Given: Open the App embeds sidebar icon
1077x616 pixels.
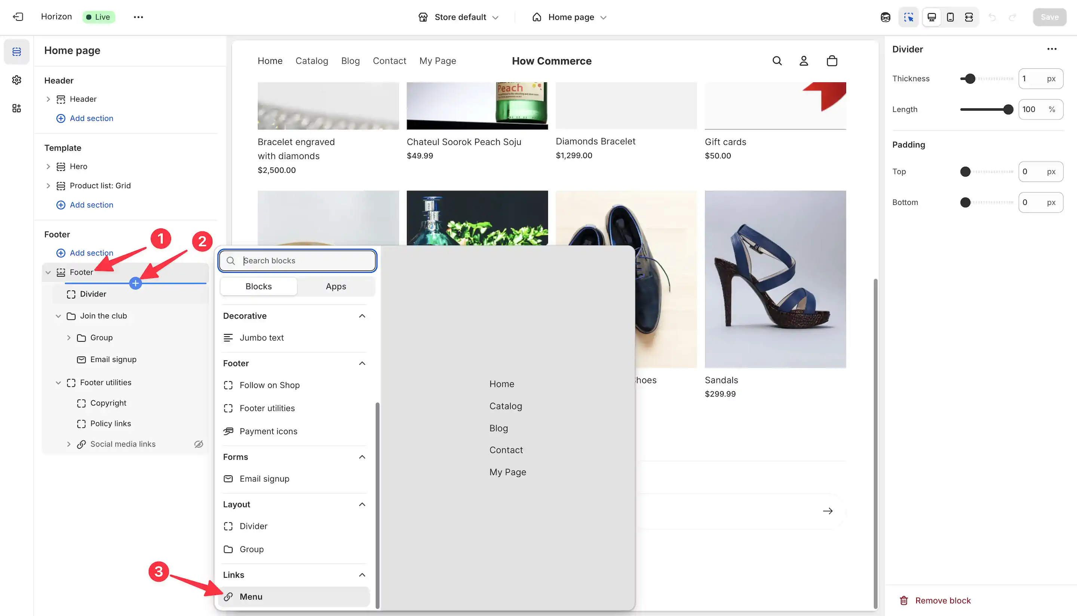Looking at the screenshot, I should click(x=16, y=108).
